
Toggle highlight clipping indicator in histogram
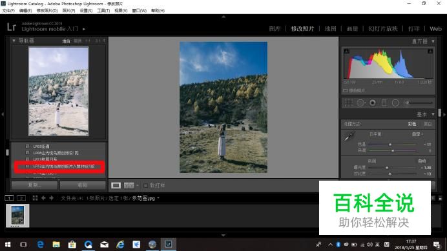point(430,51)
